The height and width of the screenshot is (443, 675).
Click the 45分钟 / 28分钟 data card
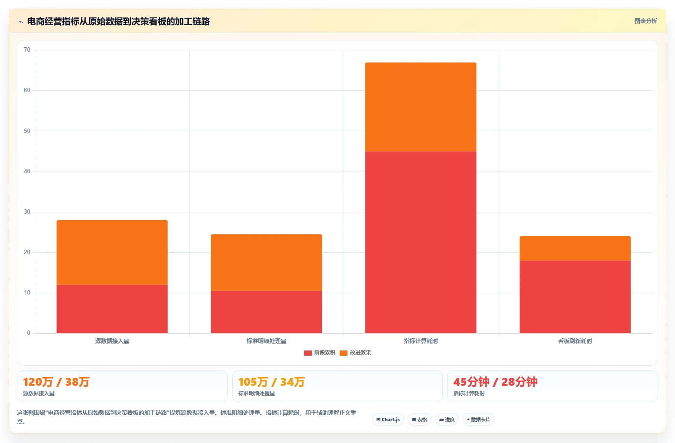(552, 386)
